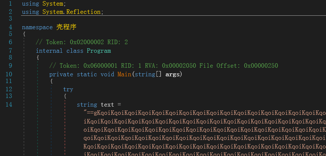
Task: Click the Main method name
Action: (124, 74)
